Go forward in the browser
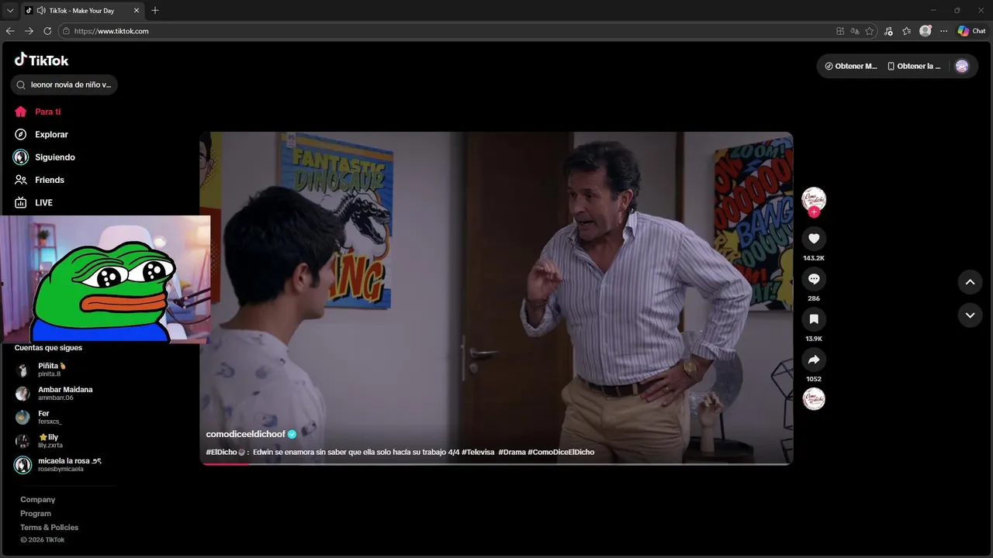This screenshot has width=993, height=558. point(29,31)
